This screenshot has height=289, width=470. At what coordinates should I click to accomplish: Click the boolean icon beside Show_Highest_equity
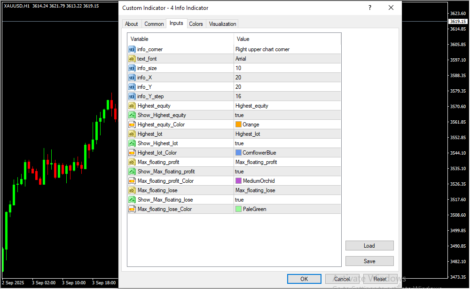[x=132, y=115]
